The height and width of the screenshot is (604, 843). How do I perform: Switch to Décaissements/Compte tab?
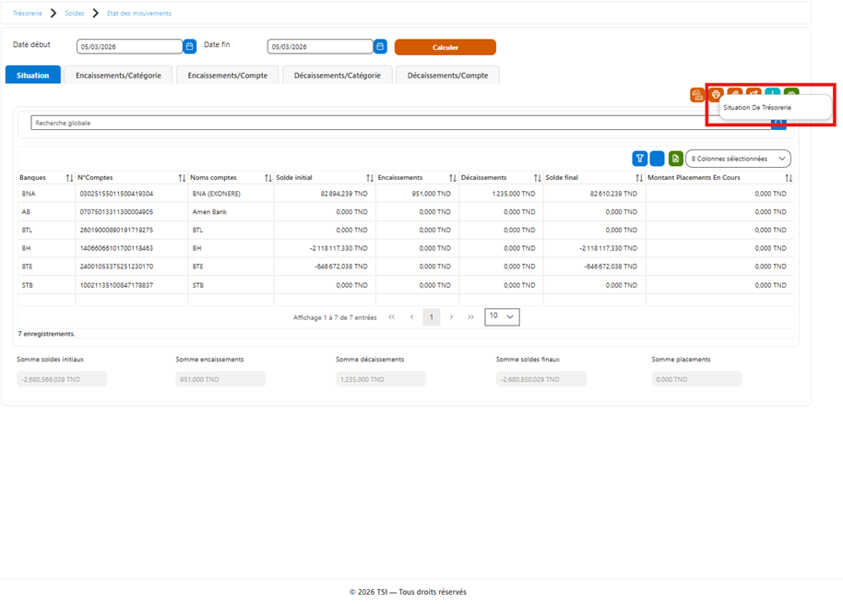(x=448, y=76)
